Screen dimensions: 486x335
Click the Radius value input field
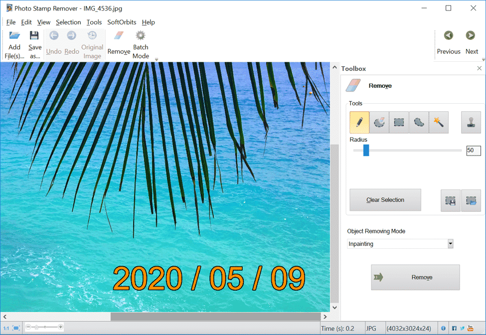click(x=473, y=151)
